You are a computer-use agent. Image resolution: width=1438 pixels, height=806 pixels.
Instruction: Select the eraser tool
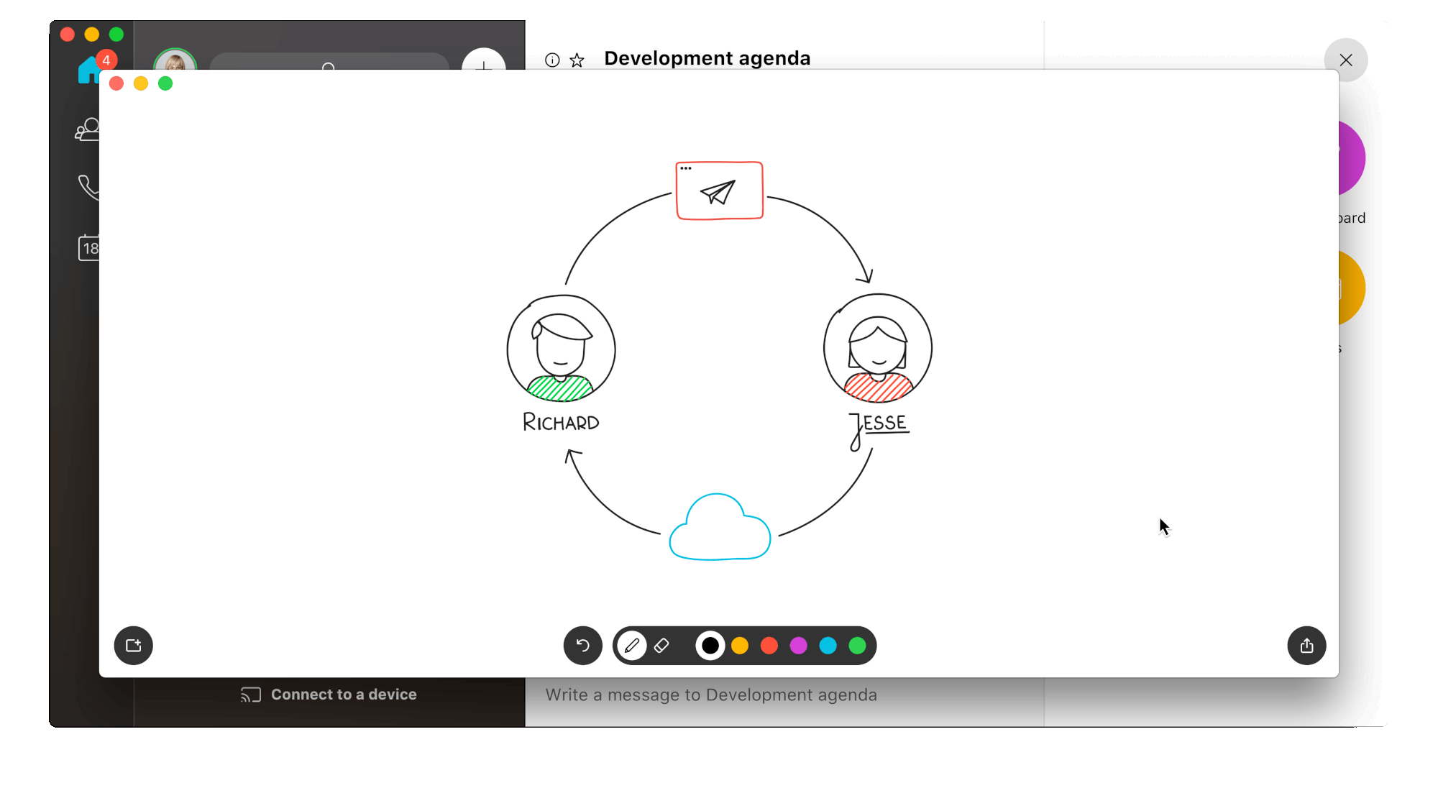[x=661, y=646]
